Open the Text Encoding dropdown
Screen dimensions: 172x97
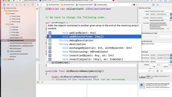point(161,55)
